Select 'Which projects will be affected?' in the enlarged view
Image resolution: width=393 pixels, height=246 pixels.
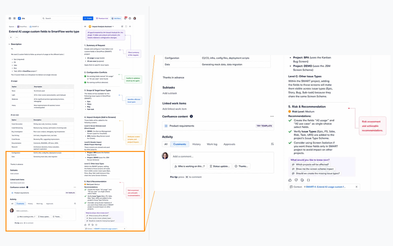click(311, 165)
